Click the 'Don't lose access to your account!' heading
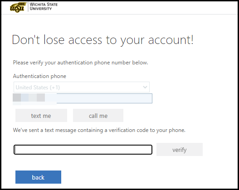This screenshot has width=239, height=190. (103, 40)
